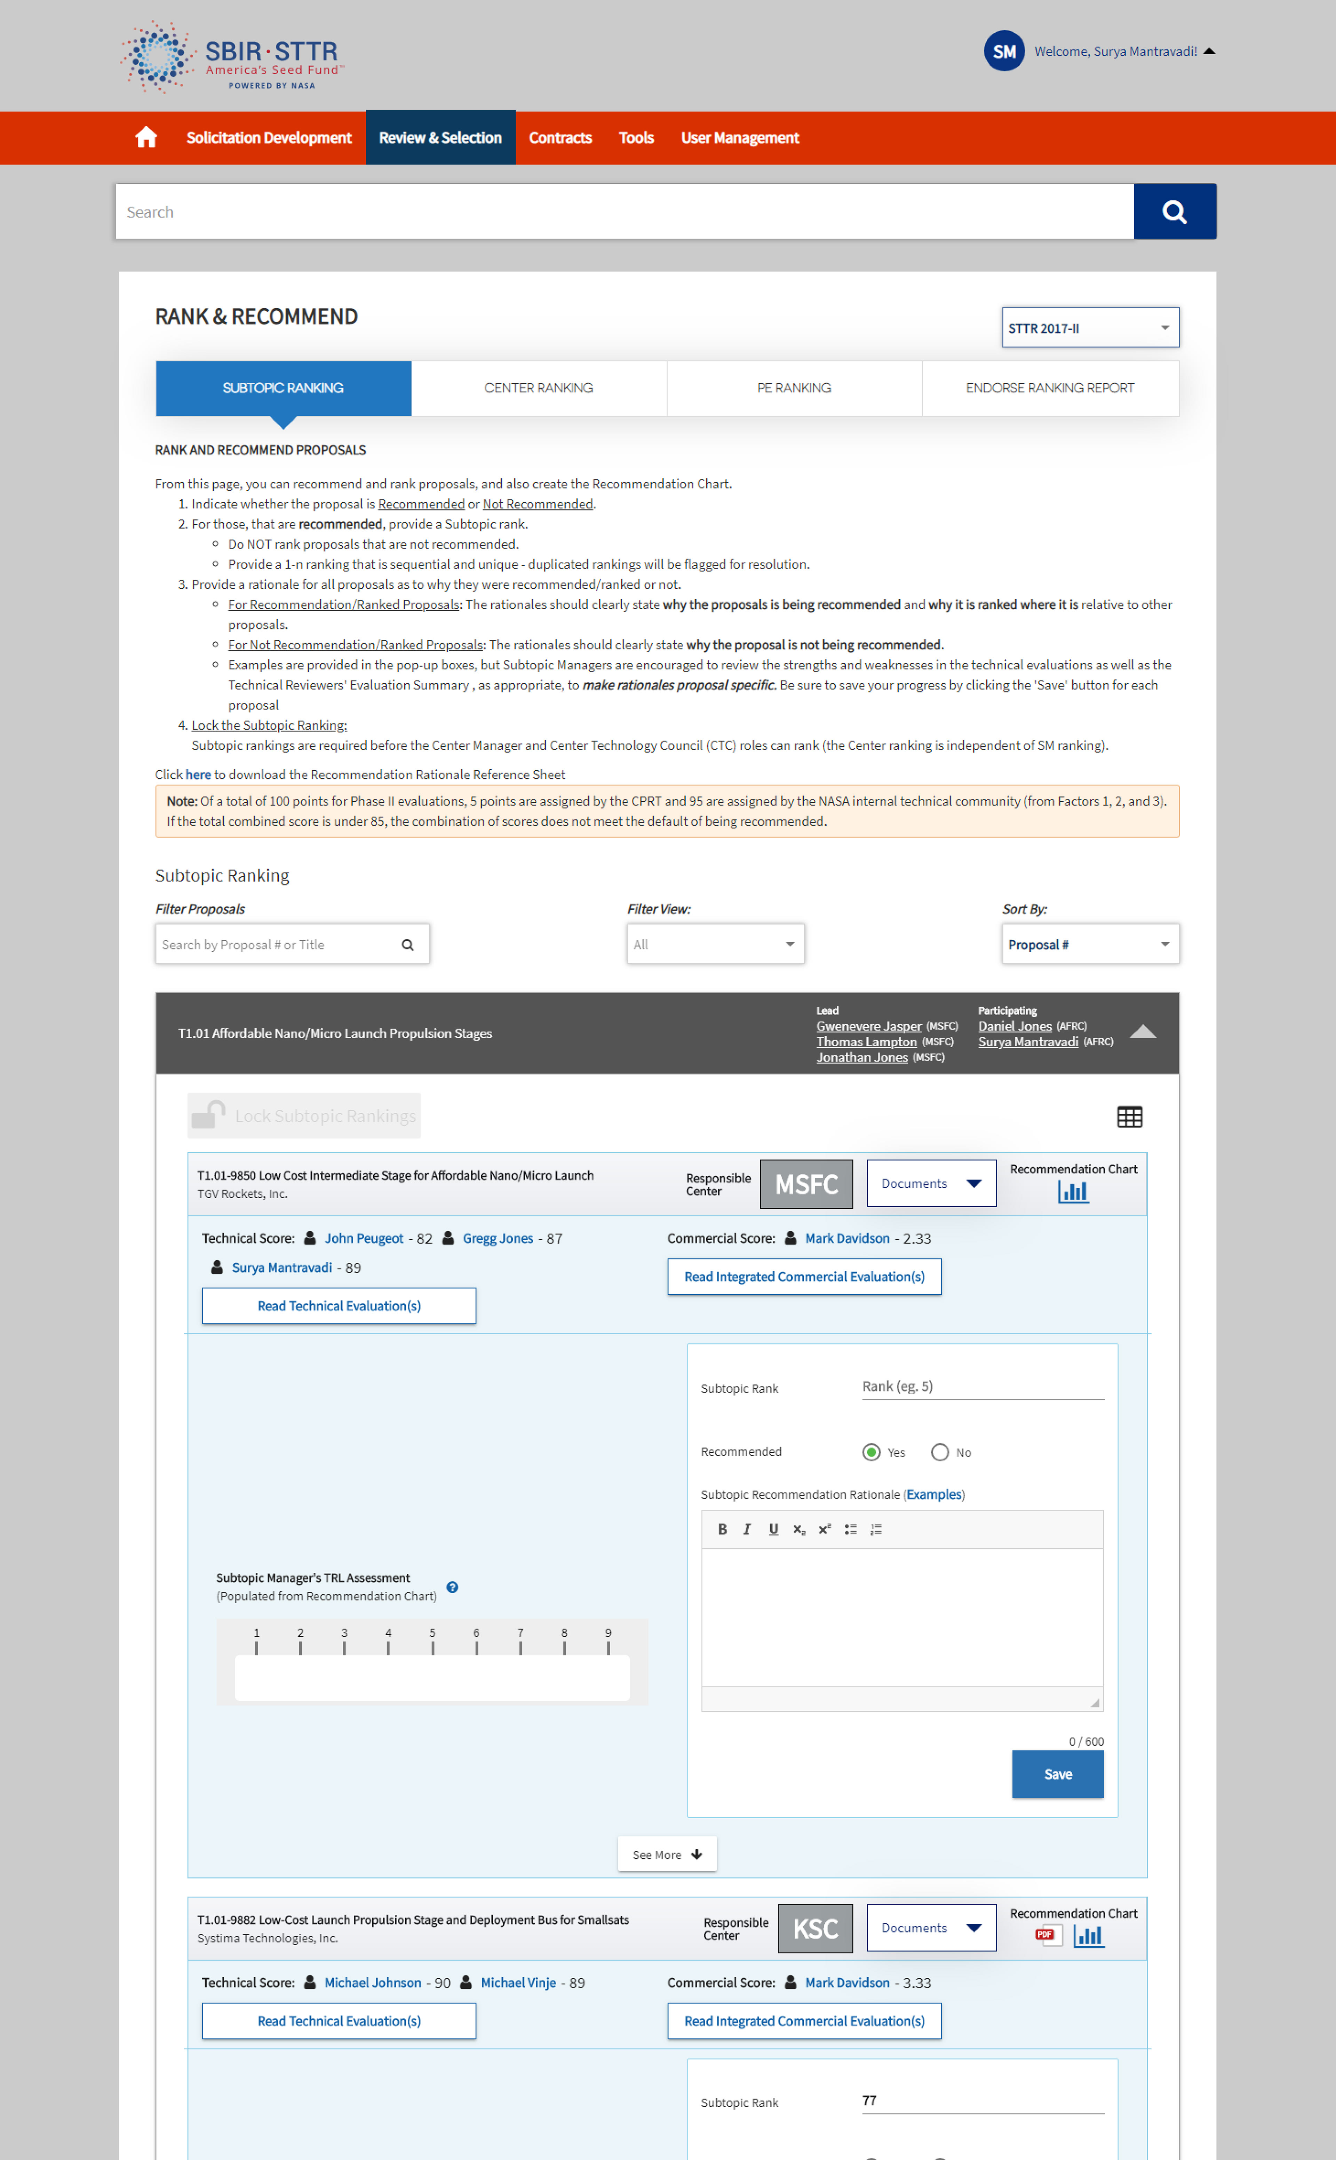The height and width of the screenshot is (2160, 1336).
Task: Click the Lock Subtopic Rankings padlock icon
Action: pyautogui.click(x=208, y=1115)
